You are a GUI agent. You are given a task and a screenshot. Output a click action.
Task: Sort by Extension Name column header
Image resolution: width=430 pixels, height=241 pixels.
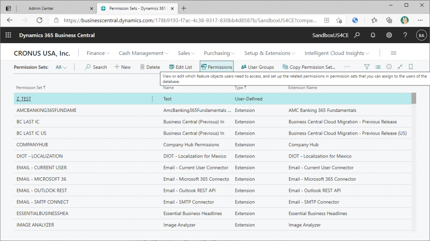click(x=302, y=88)
